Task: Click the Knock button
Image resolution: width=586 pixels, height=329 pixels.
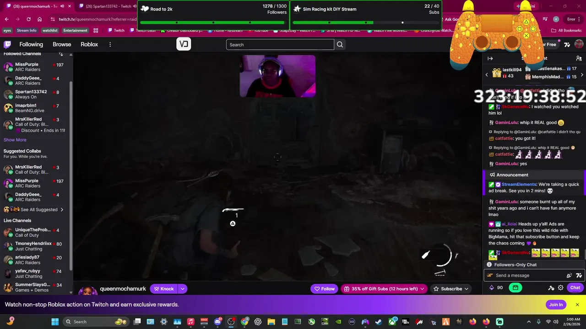Action: 164,289
